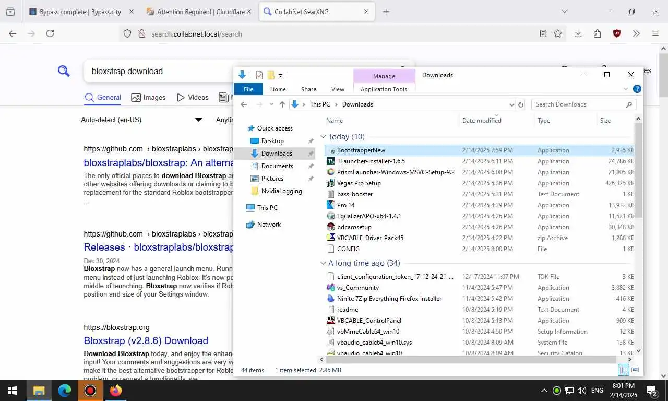Select the Vegas Pro Setup file
668x401 pixels.
coord(479,183)
